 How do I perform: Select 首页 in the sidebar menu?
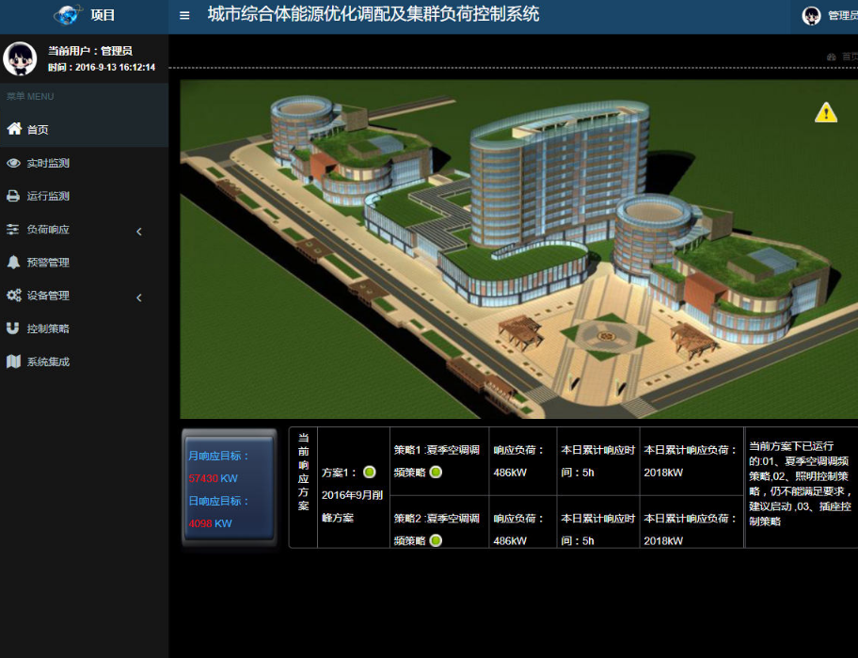pos(38,130)
